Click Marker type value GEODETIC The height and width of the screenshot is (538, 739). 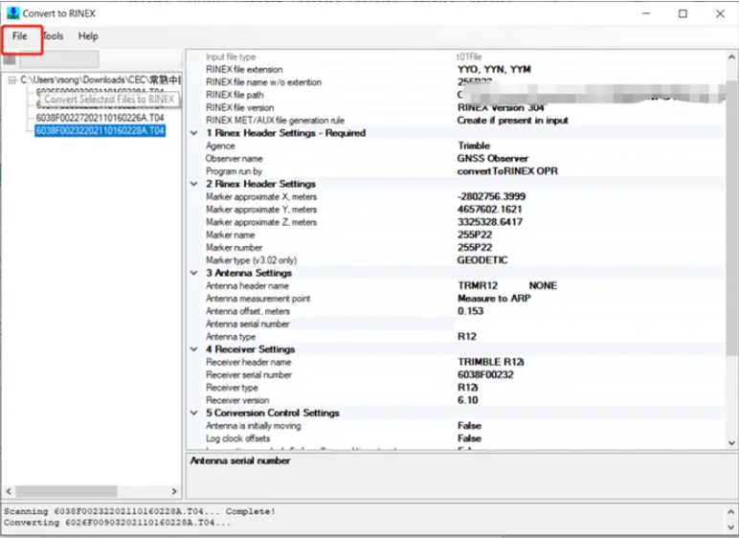coord(482,260)
